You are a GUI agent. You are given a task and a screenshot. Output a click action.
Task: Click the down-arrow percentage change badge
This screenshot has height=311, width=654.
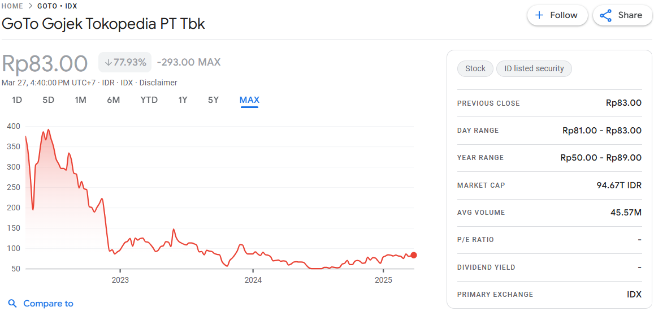tap(125, 62)
